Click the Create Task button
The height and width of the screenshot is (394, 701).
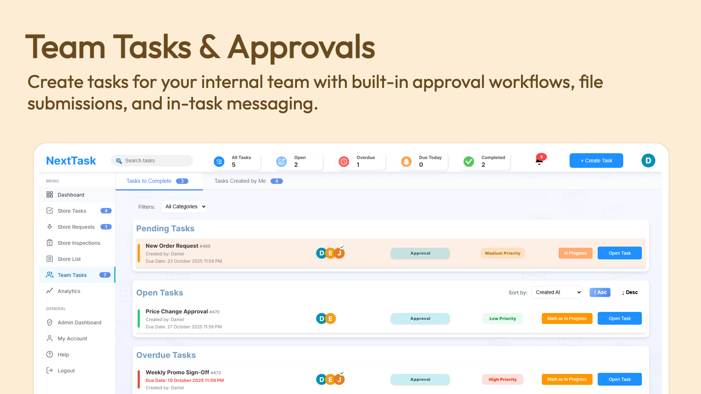tap(596, 161)
